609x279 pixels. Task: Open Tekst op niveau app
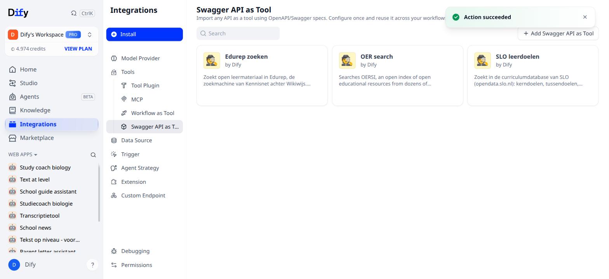click(x=50, y=240)
